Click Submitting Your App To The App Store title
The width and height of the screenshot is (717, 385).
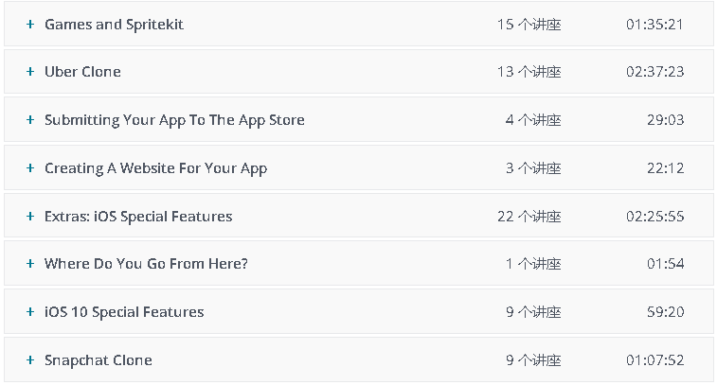[174, 120]
